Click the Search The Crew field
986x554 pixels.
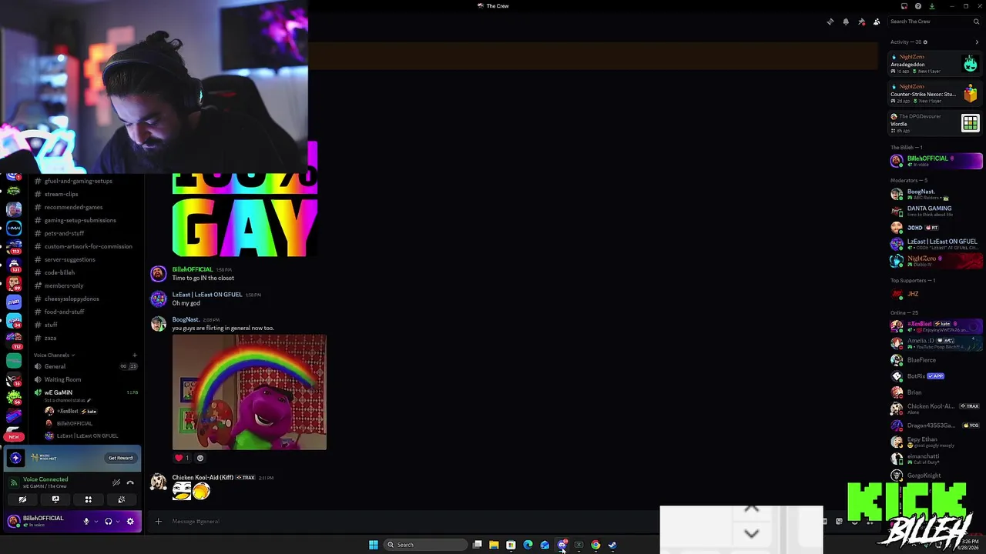click(934, 22)
